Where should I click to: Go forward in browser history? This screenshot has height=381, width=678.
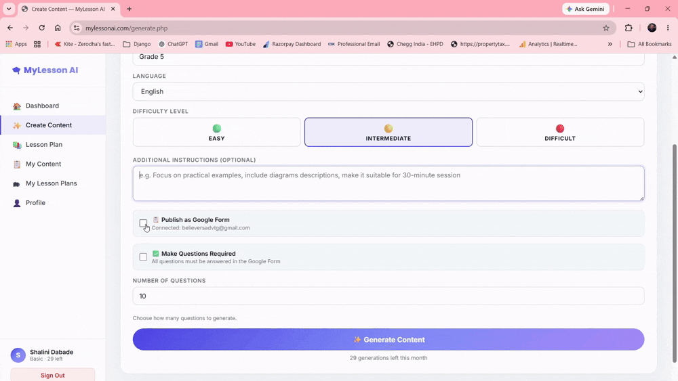(x=26, y=28)
